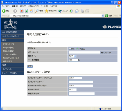This screenshot has width=122, height=111.
Task: Go to Home page icon
Action: coord(31,11)
